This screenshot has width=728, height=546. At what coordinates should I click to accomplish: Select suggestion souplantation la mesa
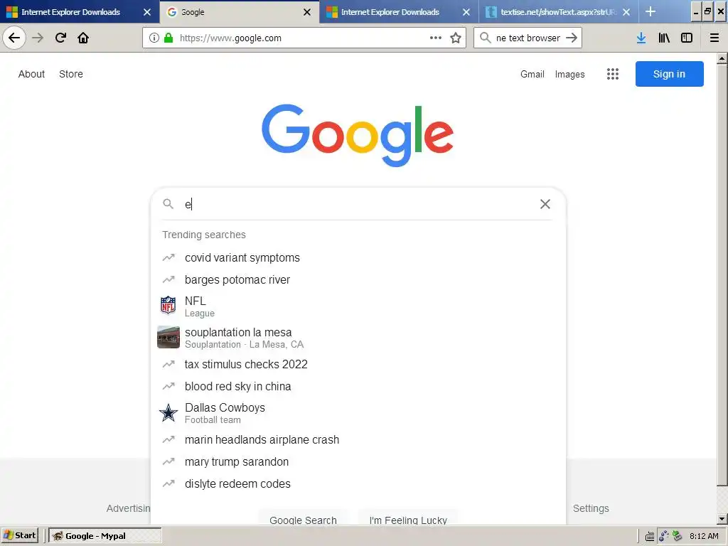click(358, 338)
